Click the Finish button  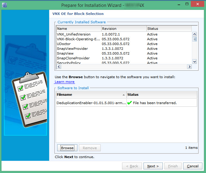173,166
